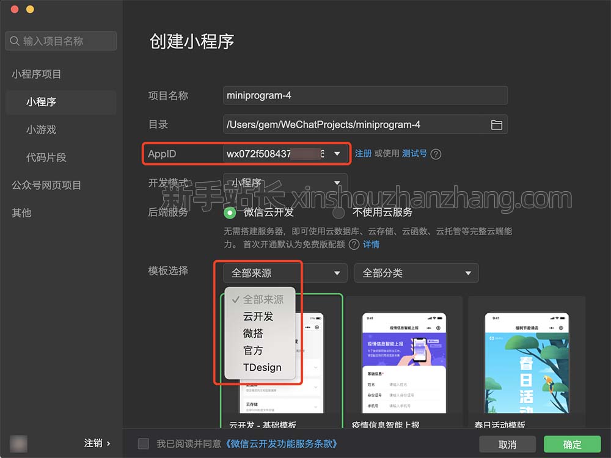Select the 春日活动模版 template thumbnail

tap(527, 363)
